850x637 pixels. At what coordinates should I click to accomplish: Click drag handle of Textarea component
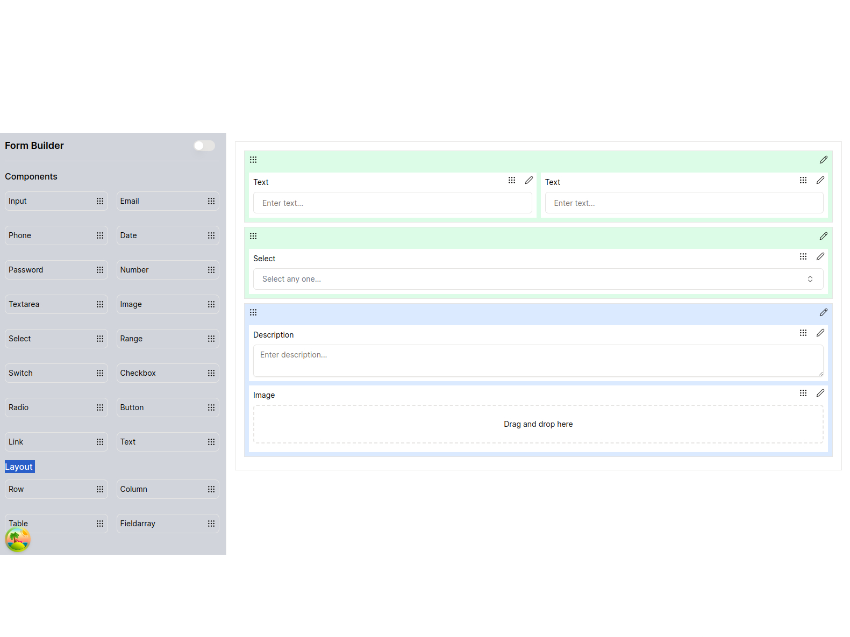click(100, 304)
